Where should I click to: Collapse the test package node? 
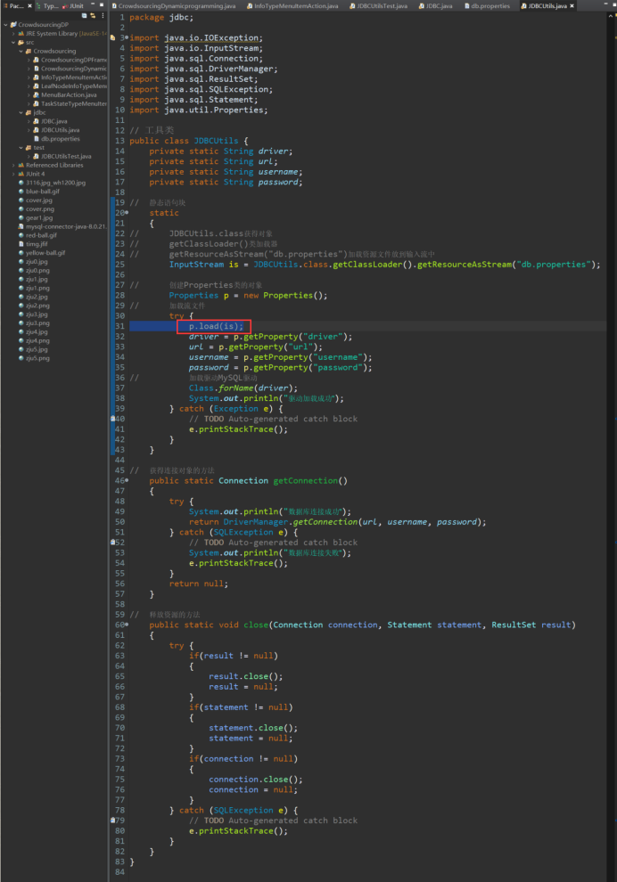[x=21, y=148]
